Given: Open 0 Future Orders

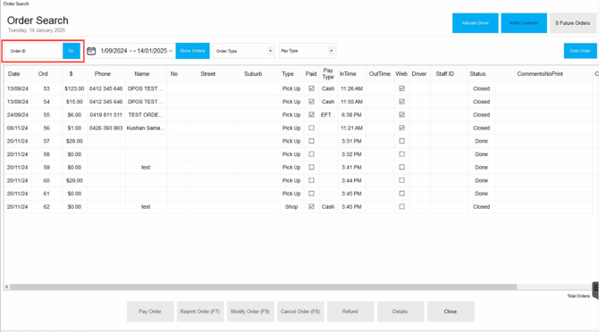Looking at the screenshot, I should coord(573,23).
